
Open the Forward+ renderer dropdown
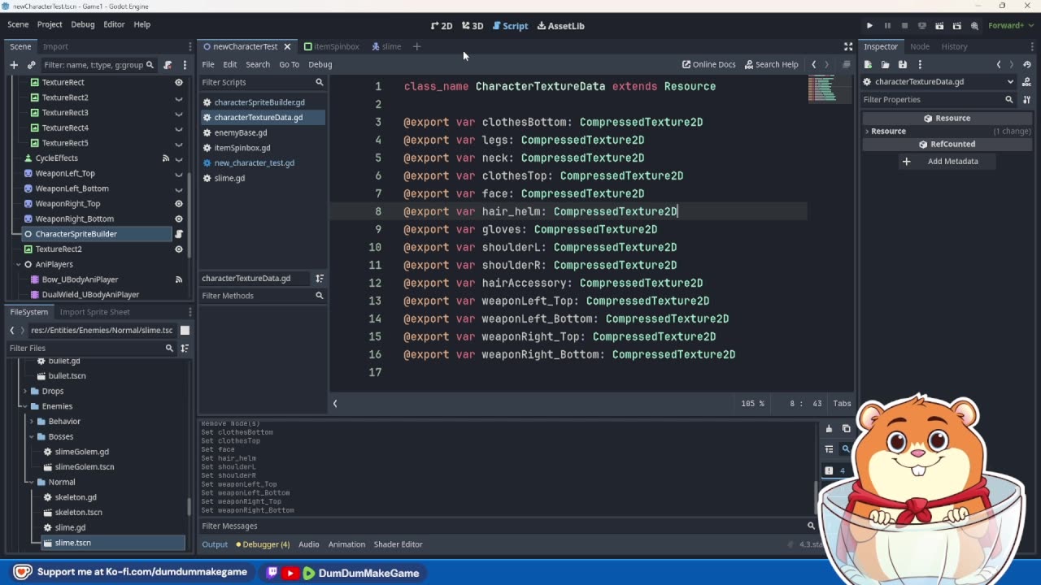pyautogui.click(x=1011, y=25)
